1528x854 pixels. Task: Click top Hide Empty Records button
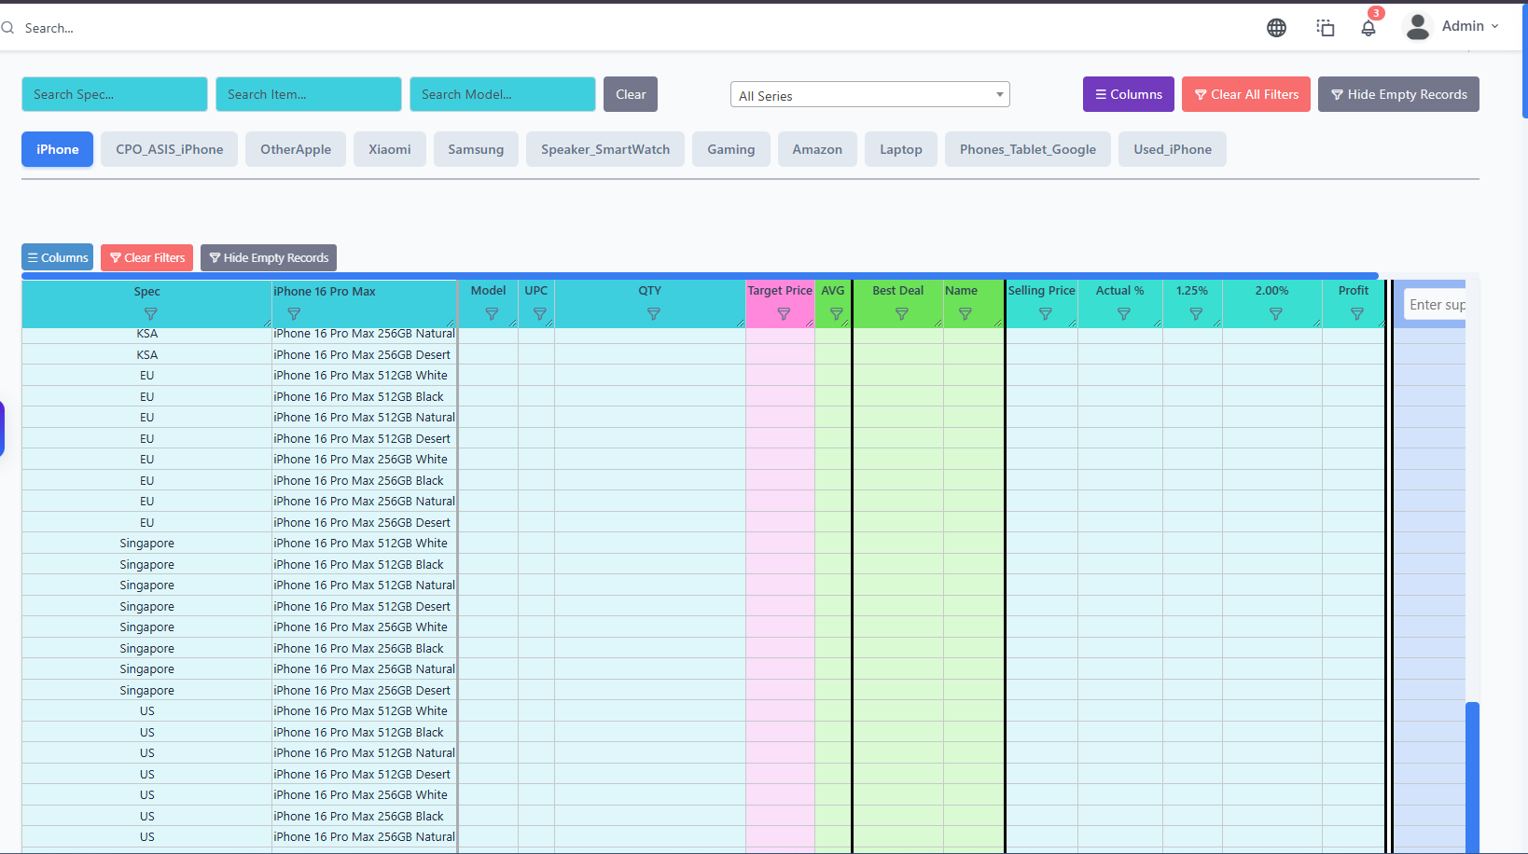click(1398, 94)
